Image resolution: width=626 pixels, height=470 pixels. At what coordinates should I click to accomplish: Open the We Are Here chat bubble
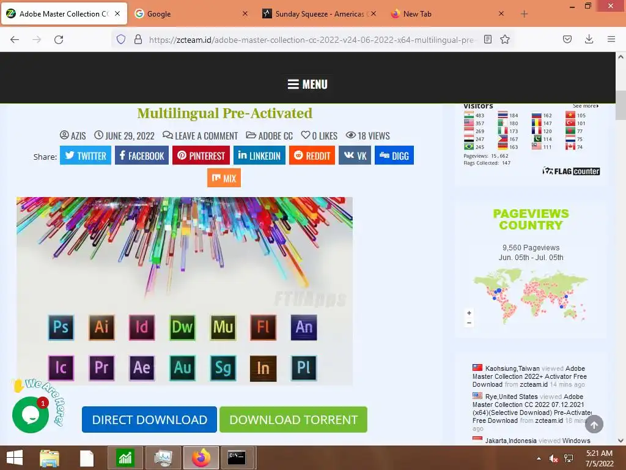coord(31,415)
